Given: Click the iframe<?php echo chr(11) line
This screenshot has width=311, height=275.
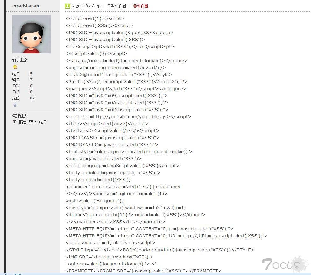Looking at the screenshot, I should (x=135, y=215).
